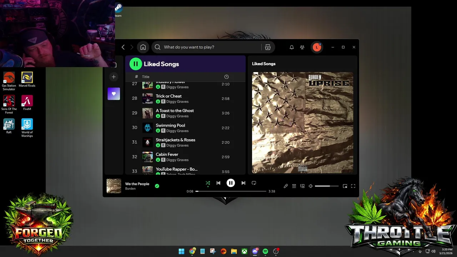Open the Windows Start button
This screenshot has width=457, height=257.
click(x=181, y=251)
